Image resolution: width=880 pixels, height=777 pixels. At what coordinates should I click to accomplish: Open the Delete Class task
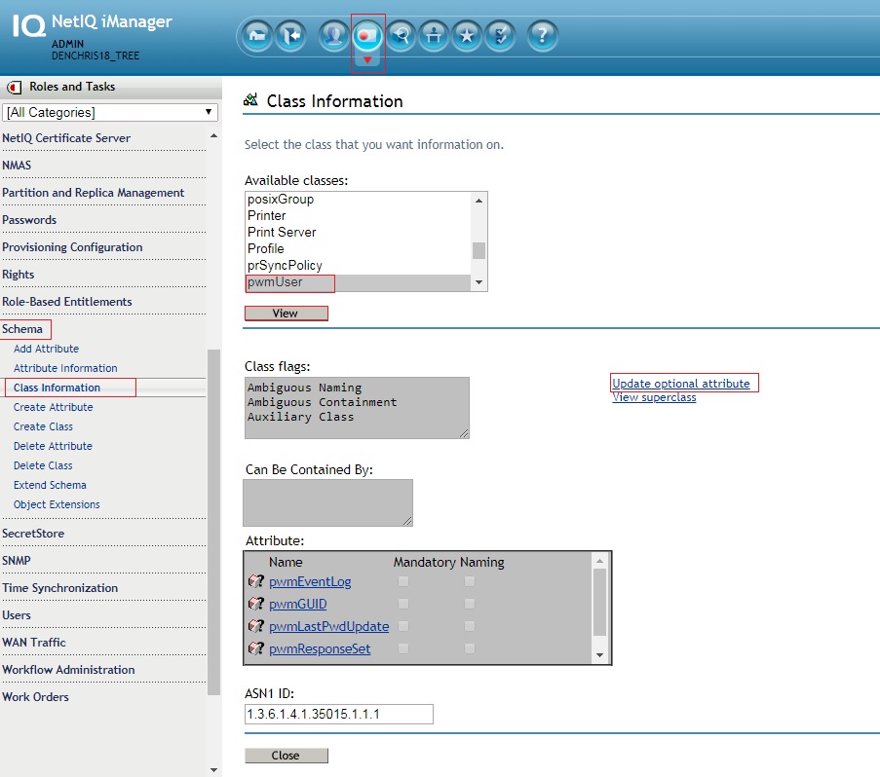point(43,465)
